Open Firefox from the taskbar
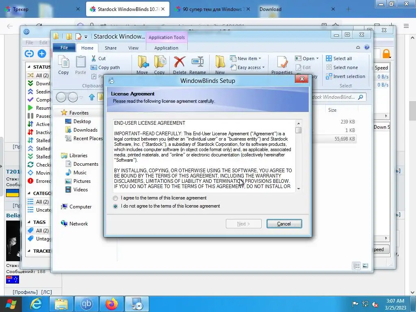Viewport: 416px width, 312px height. 112,304
